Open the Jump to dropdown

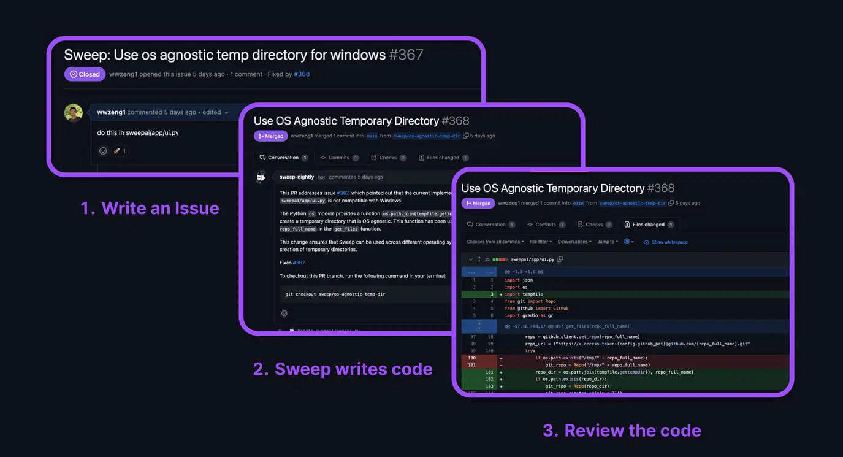(x=608, y=242)
